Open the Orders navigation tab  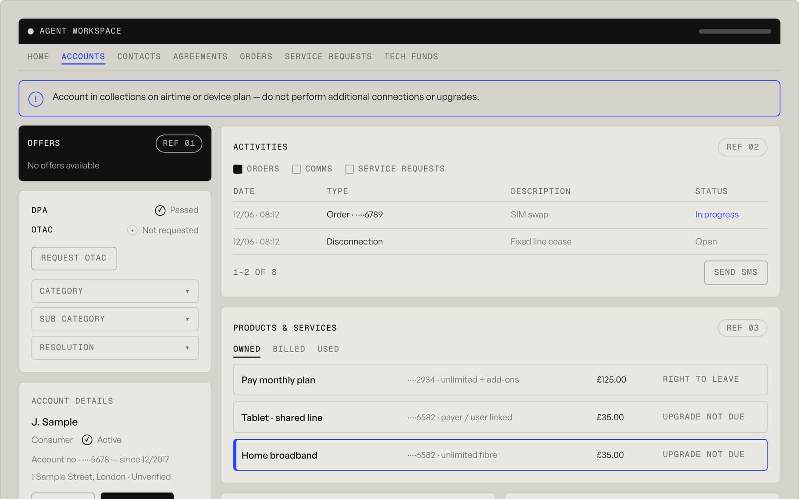point(256,57)
